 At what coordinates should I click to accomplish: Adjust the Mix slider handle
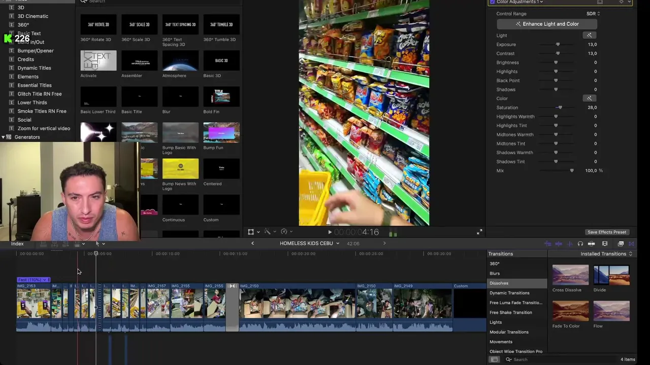[x=572, y=171]
